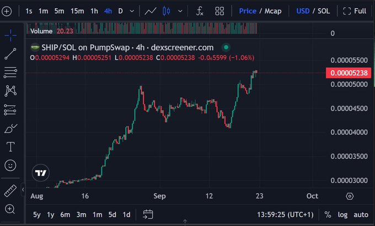Click the current price label 0.00005238

(x=349, y=73)
